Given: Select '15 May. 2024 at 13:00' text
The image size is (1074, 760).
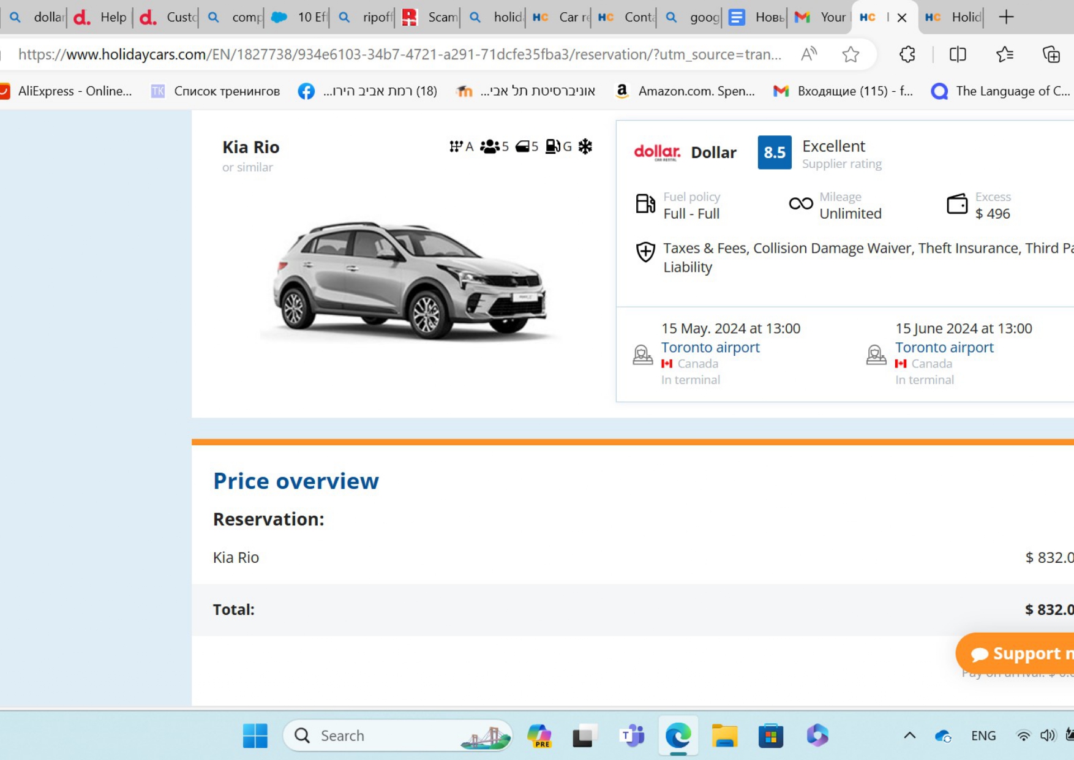Looking at the screenshot, I should point(730,328).
